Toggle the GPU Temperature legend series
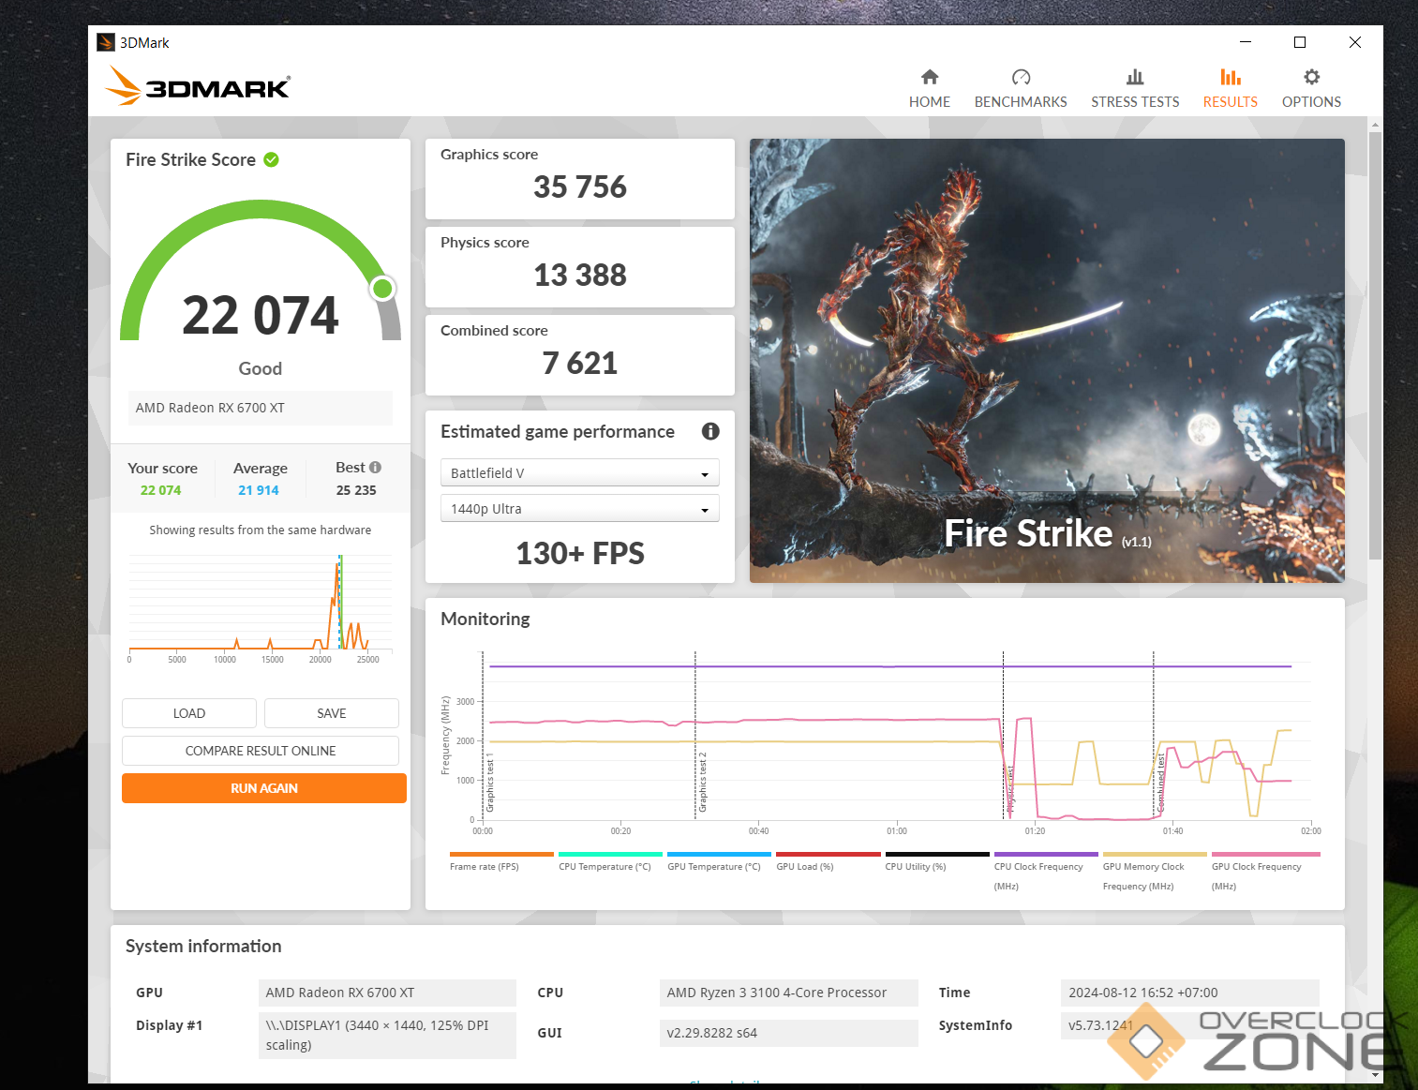Image resolution: width=1418 pixels, height=1090 pixels. pyautogui.click(x=719, y=863)
